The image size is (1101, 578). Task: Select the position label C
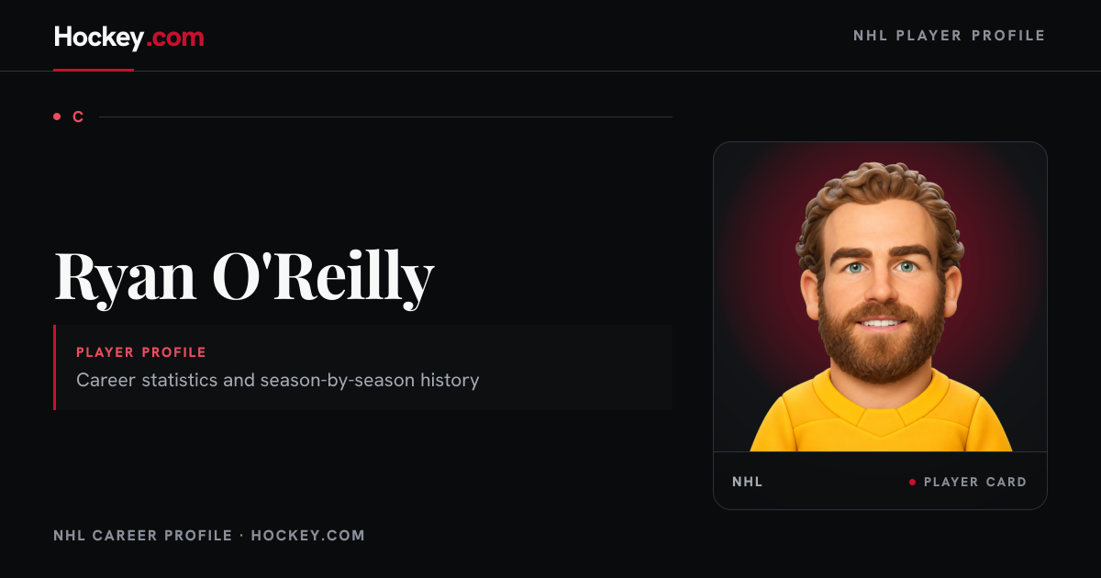[78, 117]
